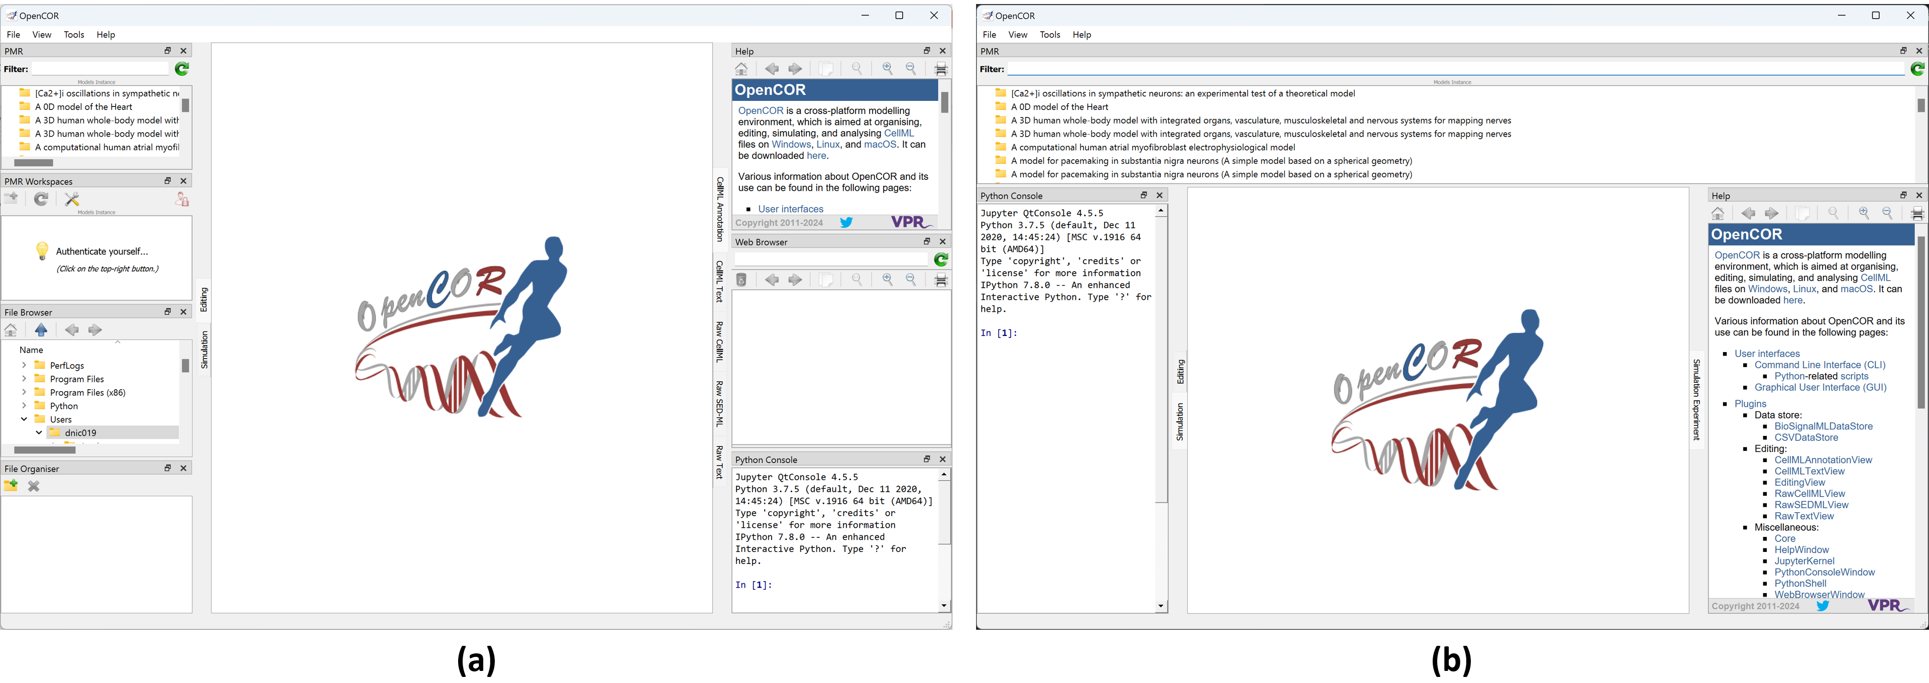Print the Help page in window (a)

point(941,69)
